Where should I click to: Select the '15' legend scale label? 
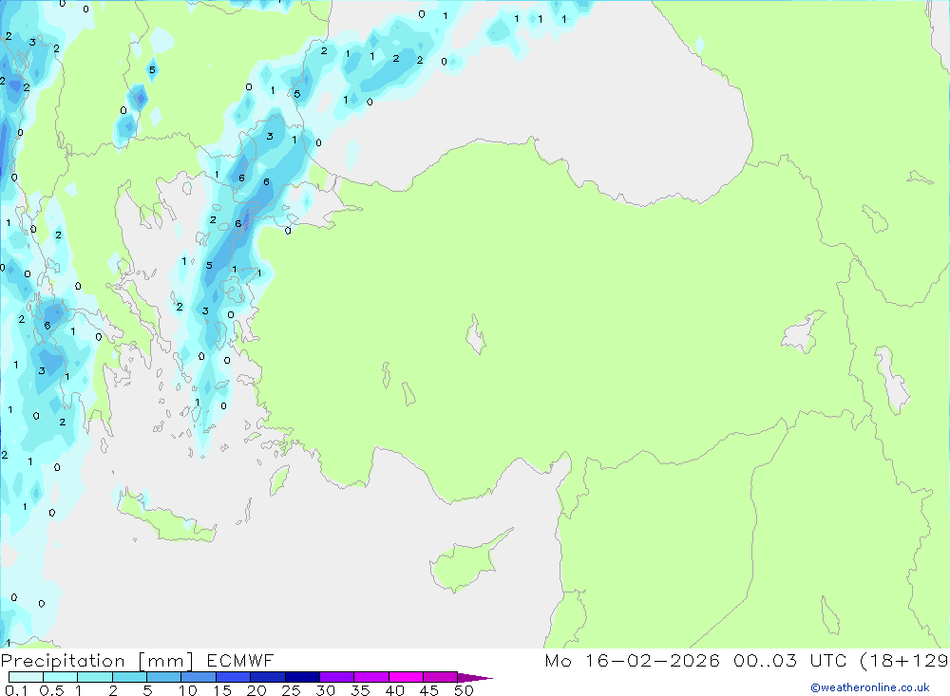pyautogui.click(x=222, y=690)
